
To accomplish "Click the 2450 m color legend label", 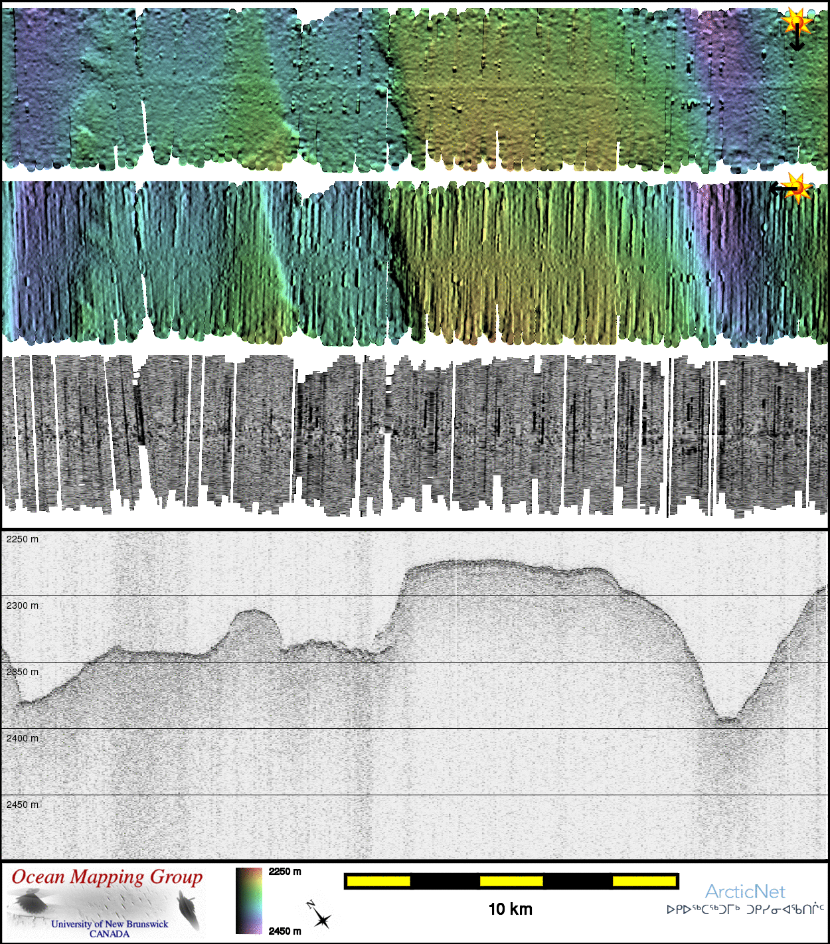I will tap(285, 931).
